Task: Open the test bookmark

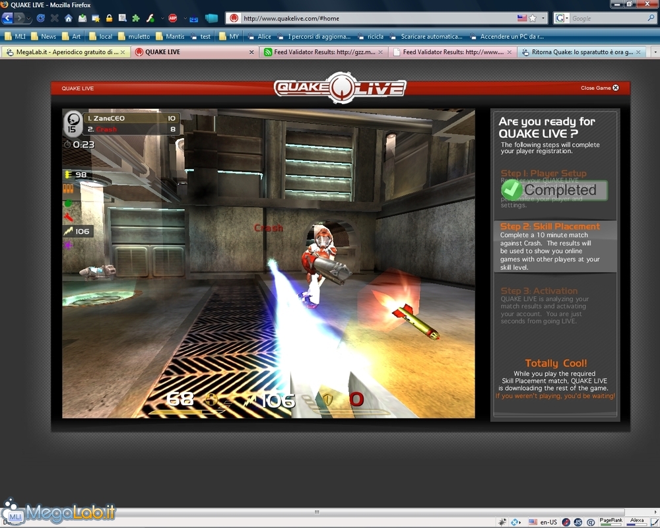Action: 201,37
